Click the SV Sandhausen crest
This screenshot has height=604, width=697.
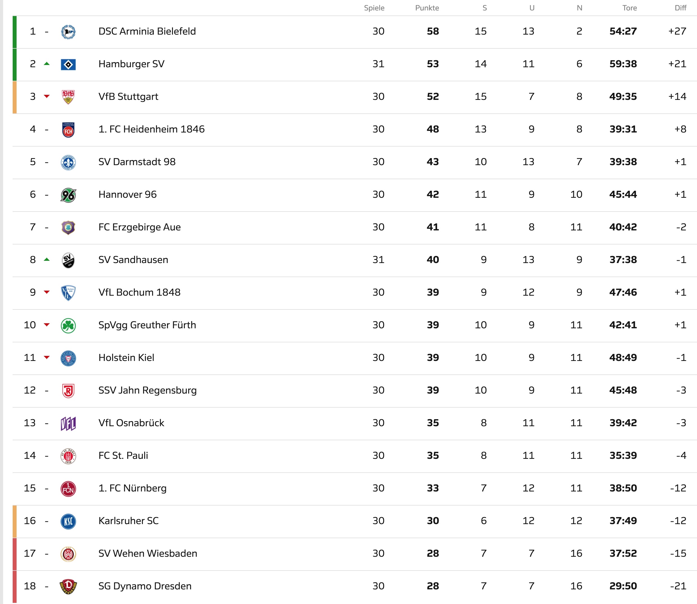[68, 261]
